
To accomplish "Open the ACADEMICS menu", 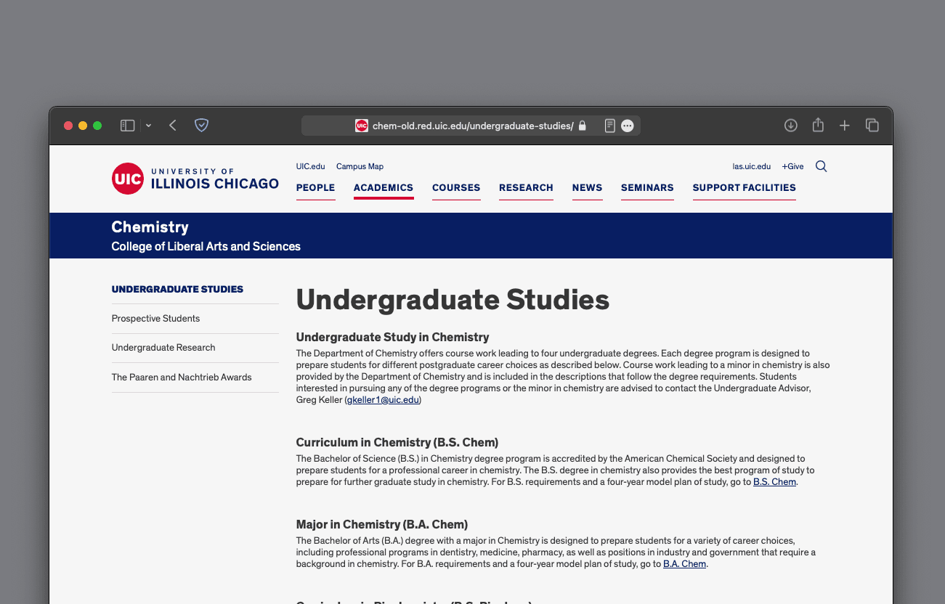I will (x=384, y=188).
